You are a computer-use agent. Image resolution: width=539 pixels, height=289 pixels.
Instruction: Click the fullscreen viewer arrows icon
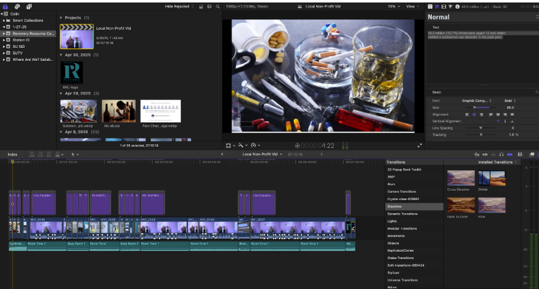pos(419,145)
